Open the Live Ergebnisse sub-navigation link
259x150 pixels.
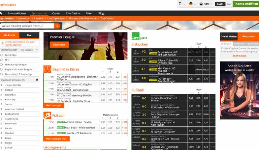click(56, 18)
